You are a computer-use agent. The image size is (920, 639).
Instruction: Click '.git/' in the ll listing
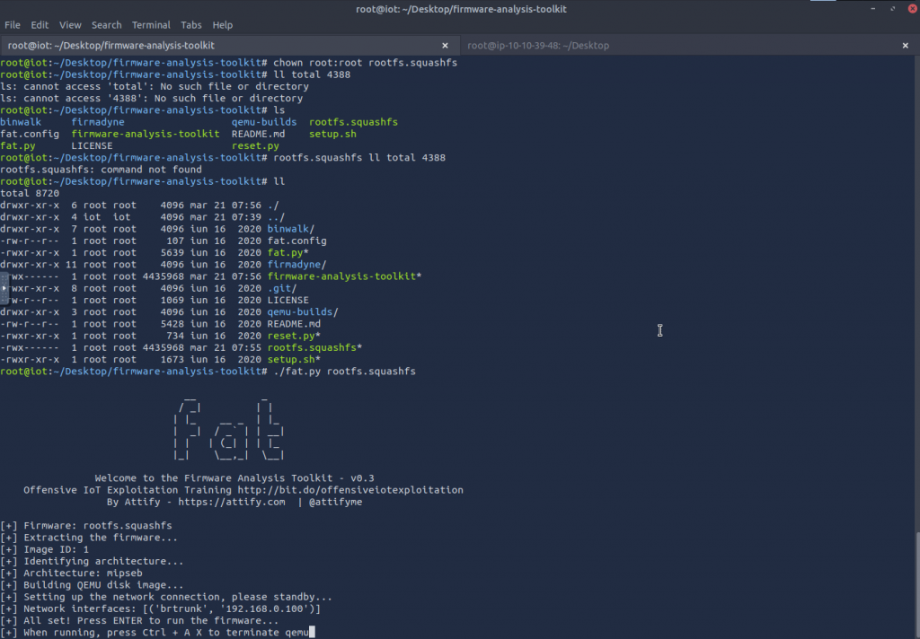tap(282, 288)
